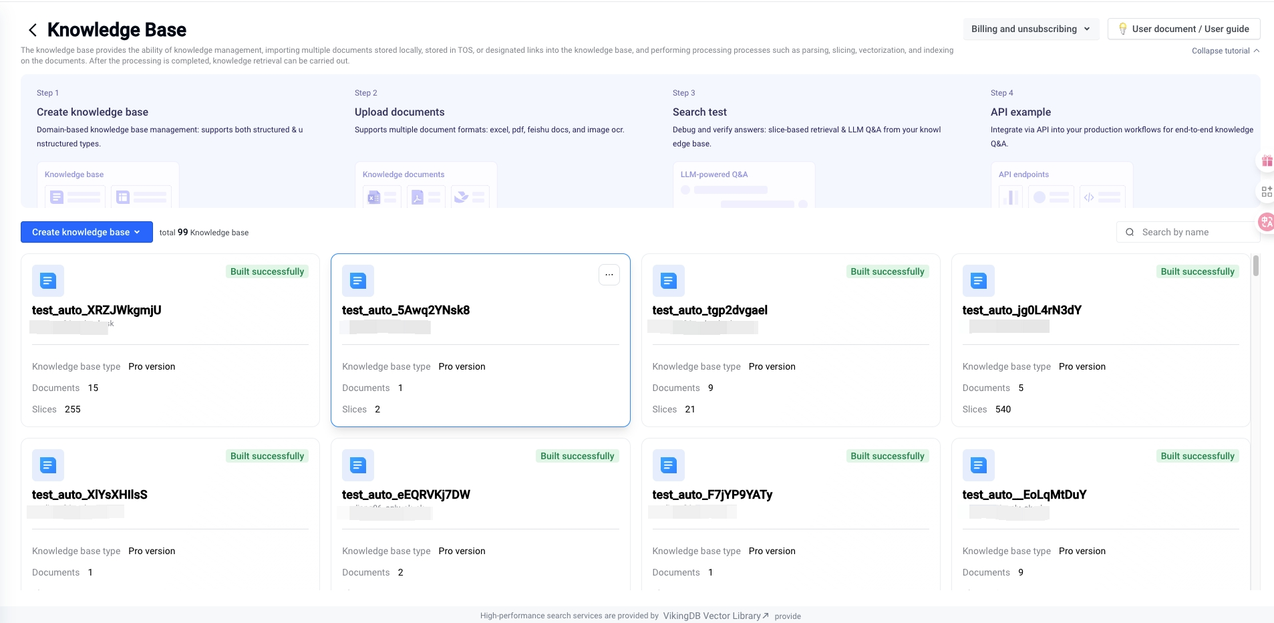This screenshot has height=623, width=1274.
Task: Open the Create knowledge base dropdown
Action: [86, 232]
